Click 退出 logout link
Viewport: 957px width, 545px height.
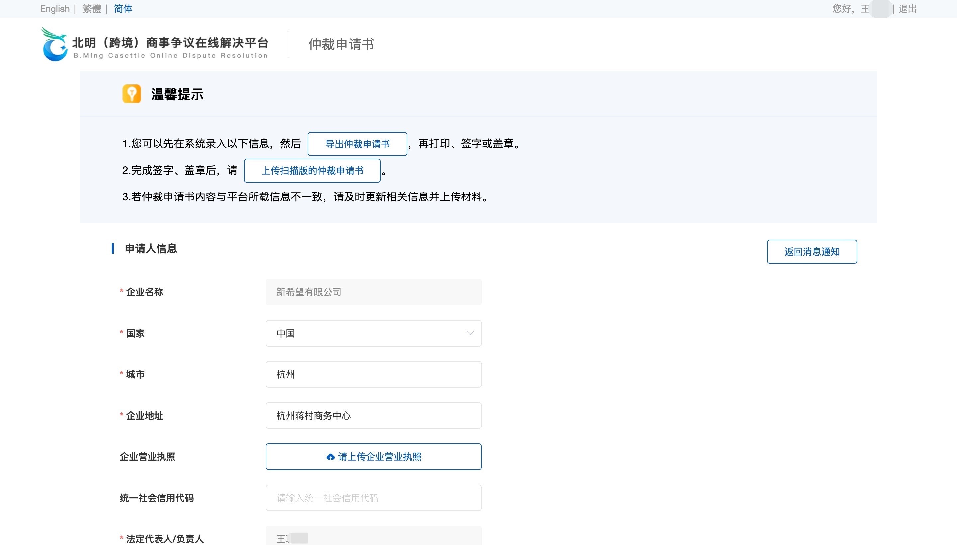[907, 9]
